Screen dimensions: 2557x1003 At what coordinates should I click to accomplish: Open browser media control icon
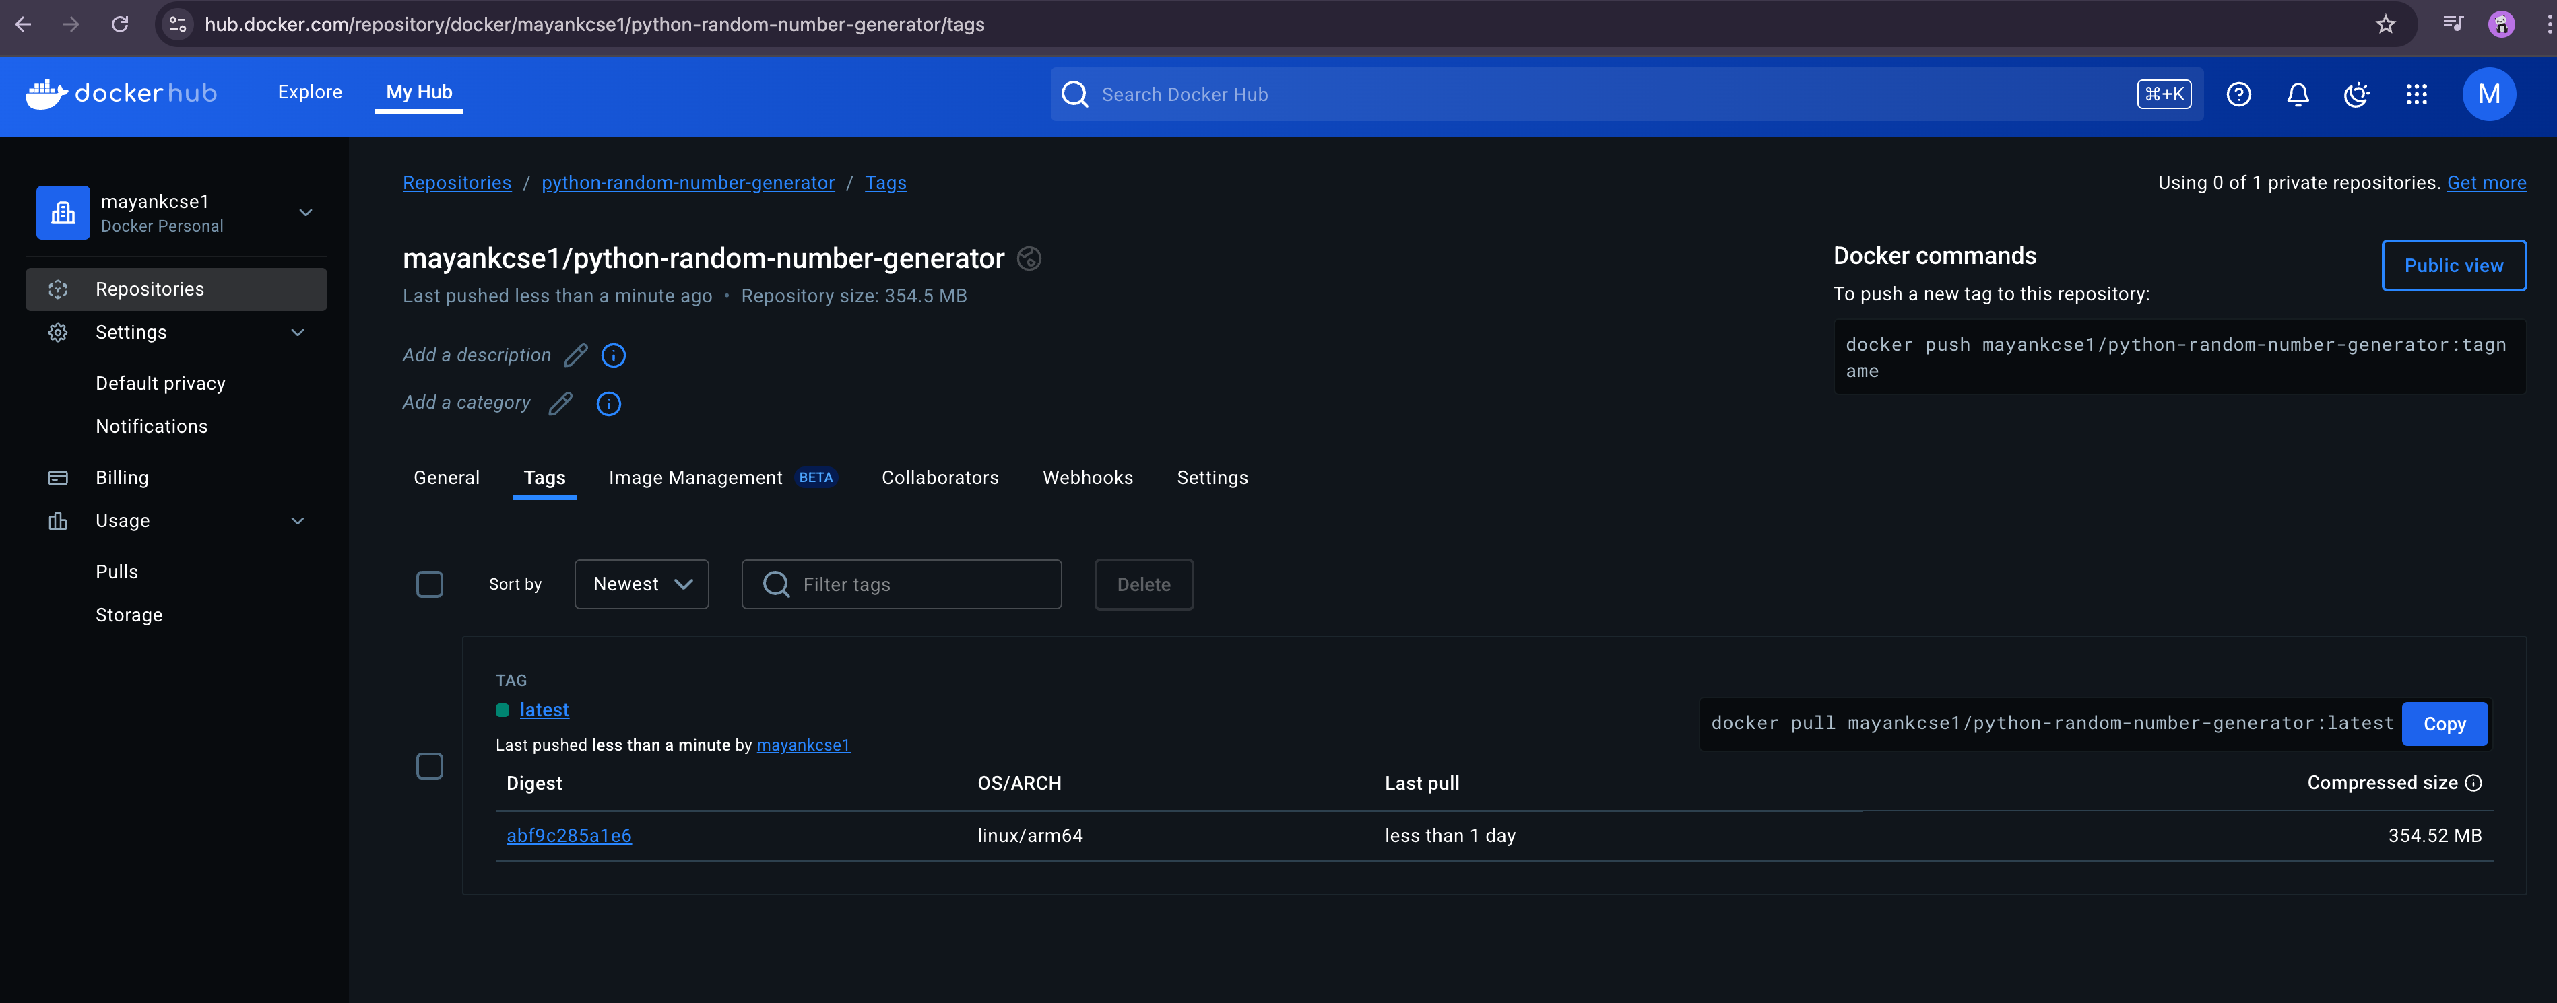(2453, 24)
